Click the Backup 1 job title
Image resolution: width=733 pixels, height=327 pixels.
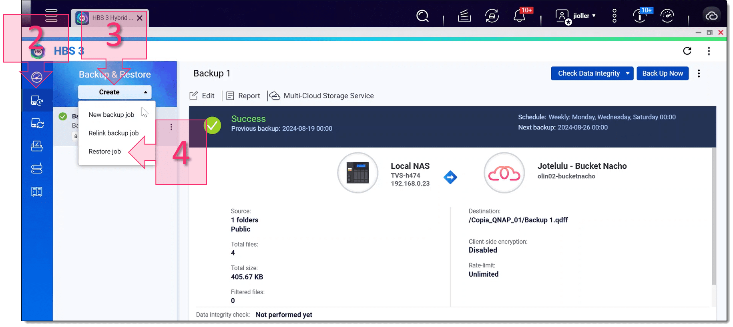212,74
